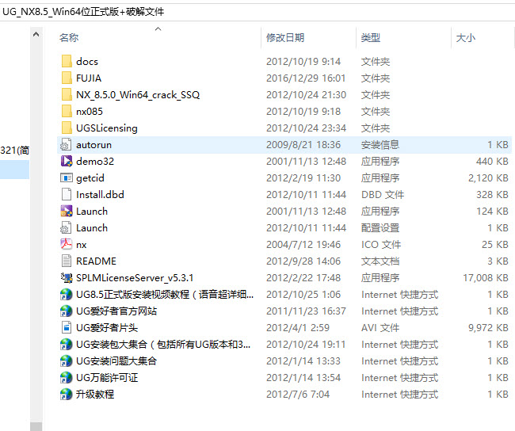Click the highlighted navigation pane item
The height and width of the screenshot is (431, 515).
[x=14, y=170]
